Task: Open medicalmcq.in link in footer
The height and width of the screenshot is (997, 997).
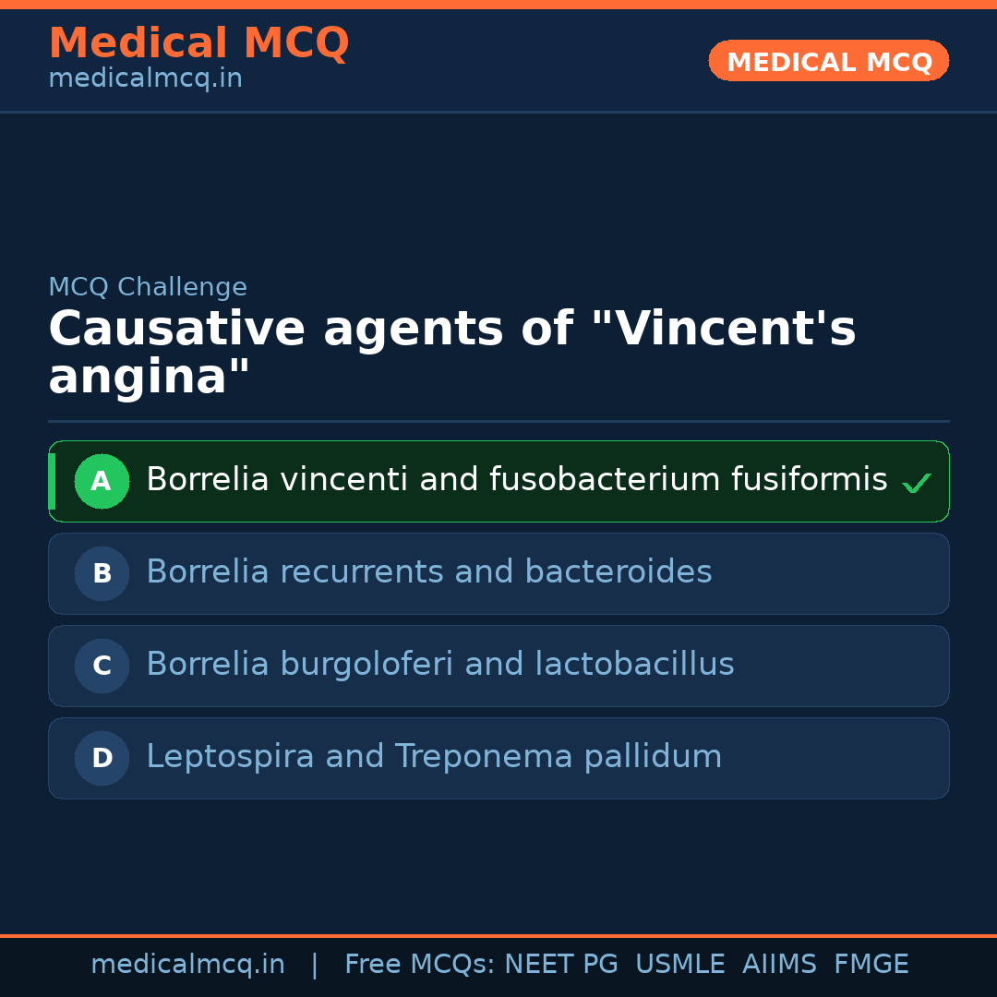Action: click(187, 965)
